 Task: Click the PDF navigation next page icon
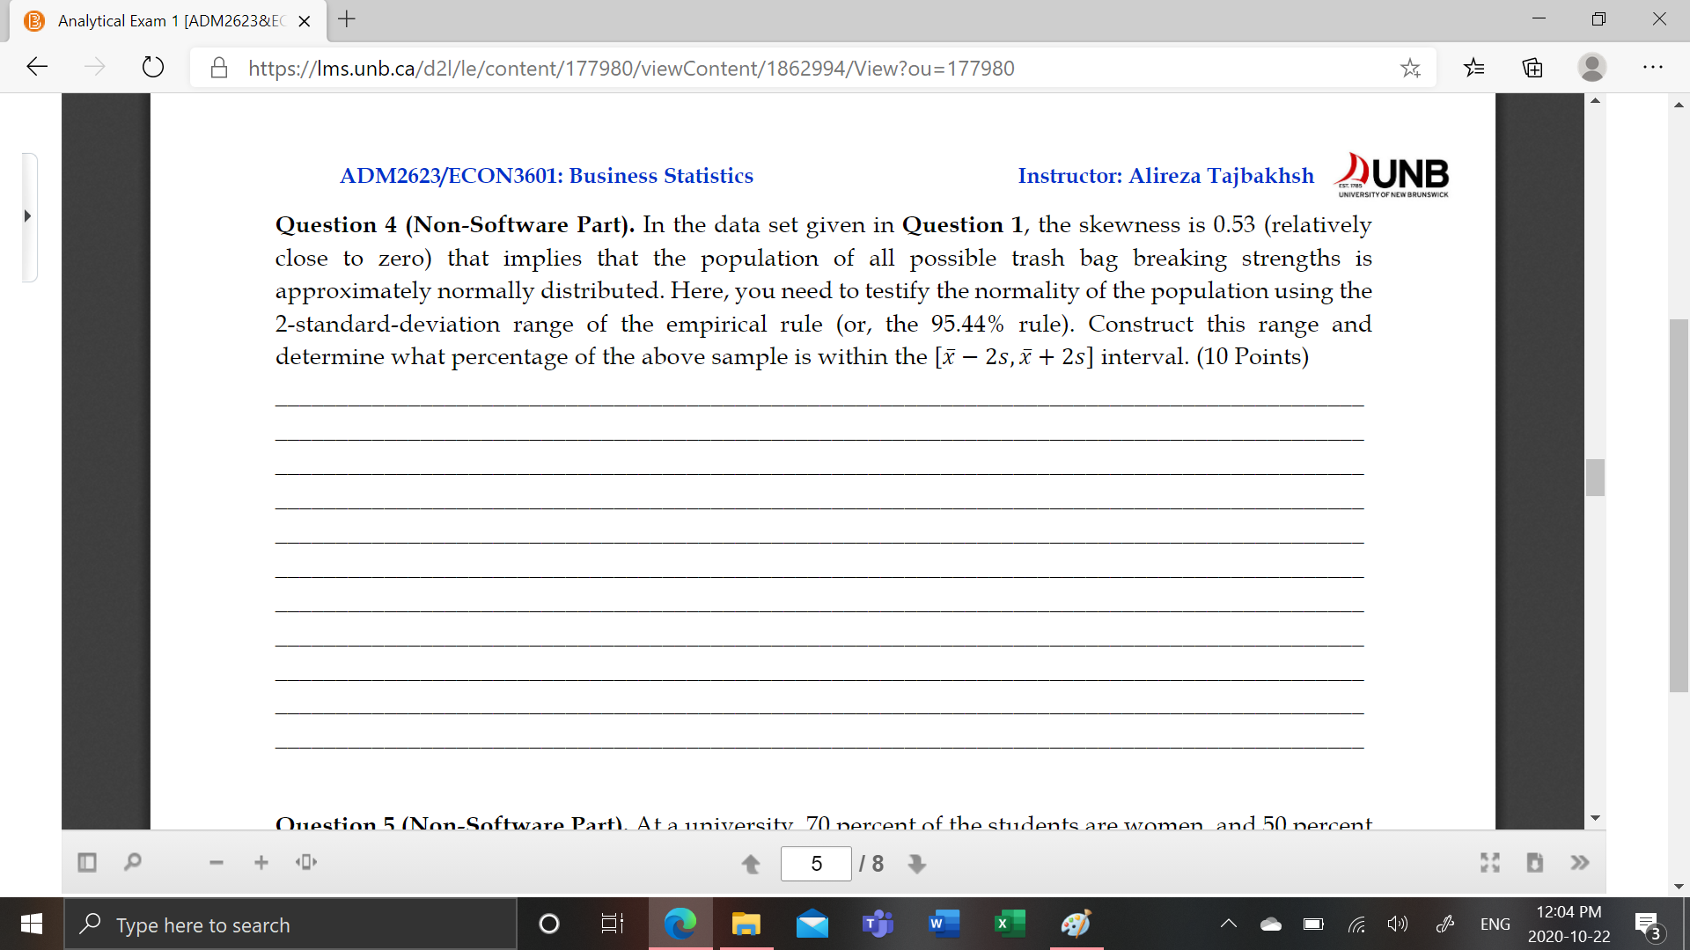click(x=918, y=862)
